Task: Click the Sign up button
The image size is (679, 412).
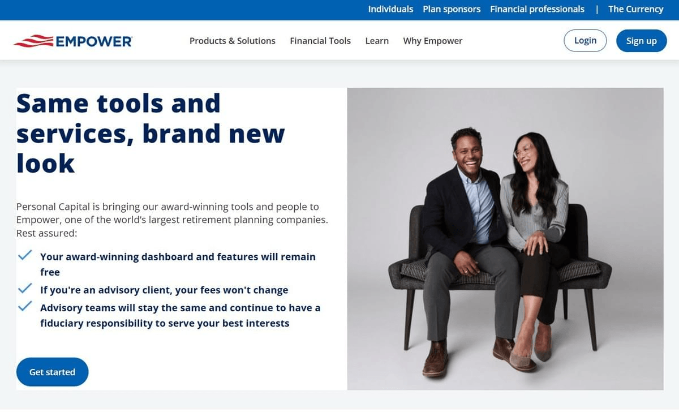Action: [642, 41]
